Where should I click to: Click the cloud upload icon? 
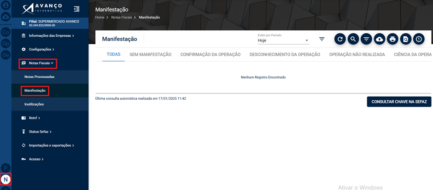pos(380,39)
